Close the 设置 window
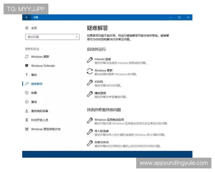Screen dimensions: 215x172 [x=188, y=18]
